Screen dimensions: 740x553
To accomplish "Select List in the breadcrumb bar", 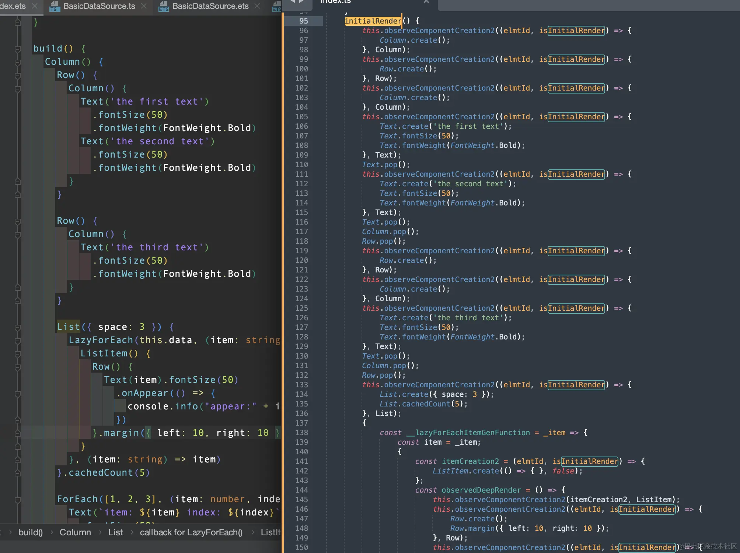I will tap(115, 532).
